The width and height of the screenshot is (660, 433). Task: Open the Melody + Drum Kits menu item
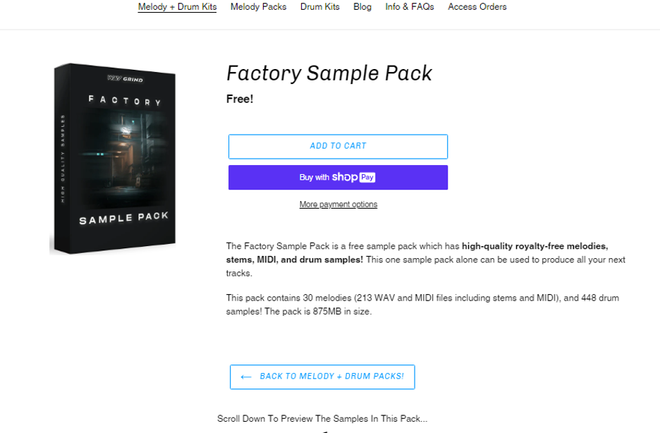tap(177, 7)
